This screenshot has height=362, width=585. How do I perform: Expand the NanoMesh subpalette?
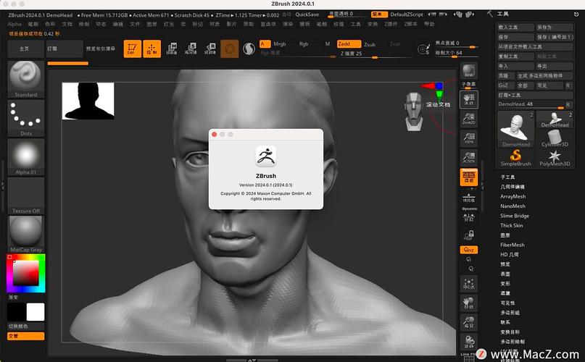[x=513, y=206]
